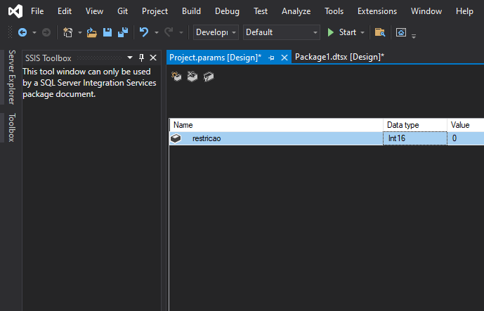Switch to the Package1.dtsx [Design] tab

pyautogui.click(x=339, y=57)
